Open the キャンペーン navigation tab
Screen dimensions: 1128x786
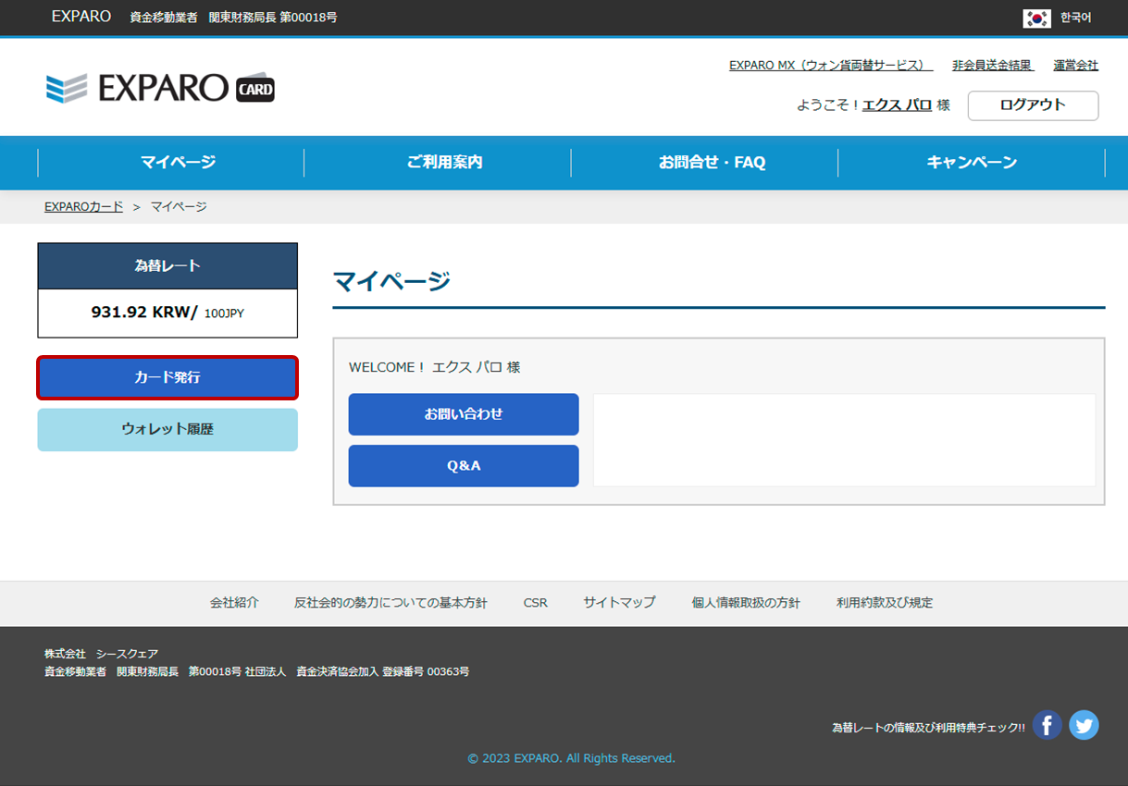click(972, 163)
